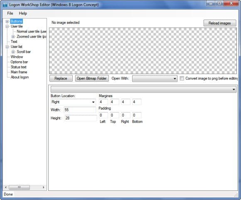Click the Left margin field
241x200 pixels.
(103, 102)
